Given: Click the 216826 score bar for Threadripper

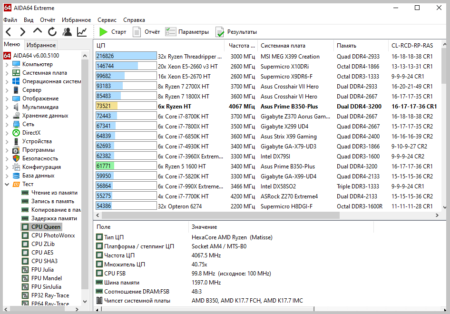Looking at the screenshot, I should (126, 56).
